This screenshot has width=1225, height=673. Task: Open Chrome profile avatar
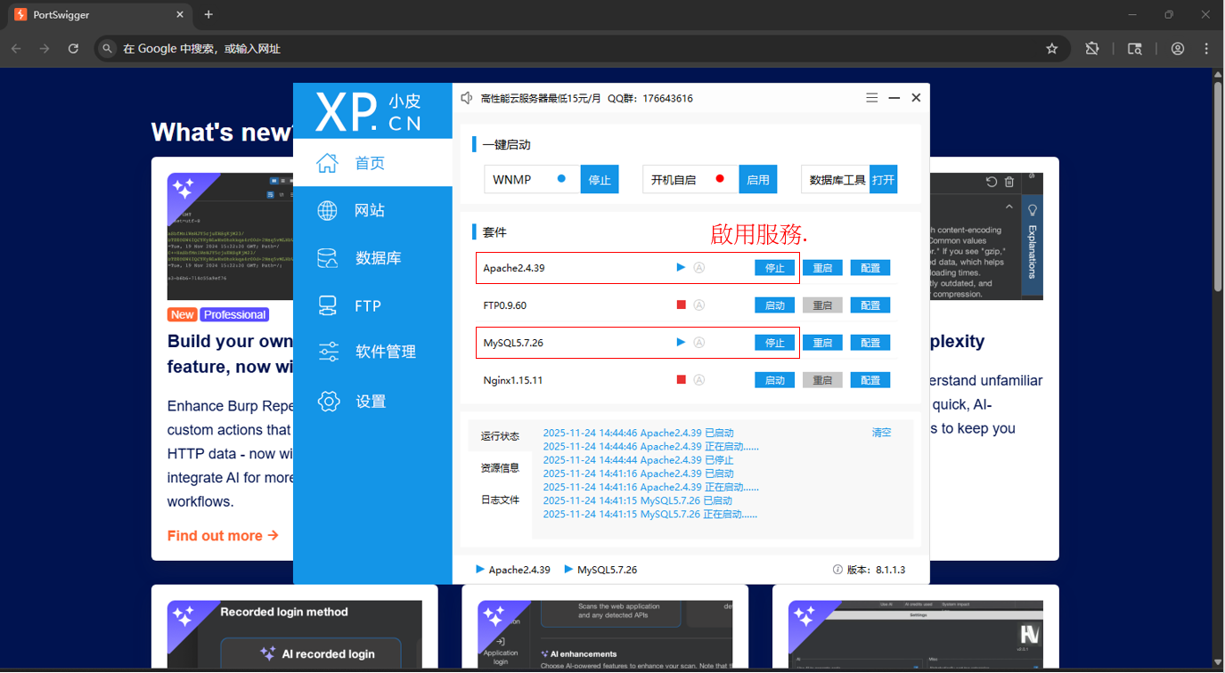pyautogui.click(x=1178, y=49)
